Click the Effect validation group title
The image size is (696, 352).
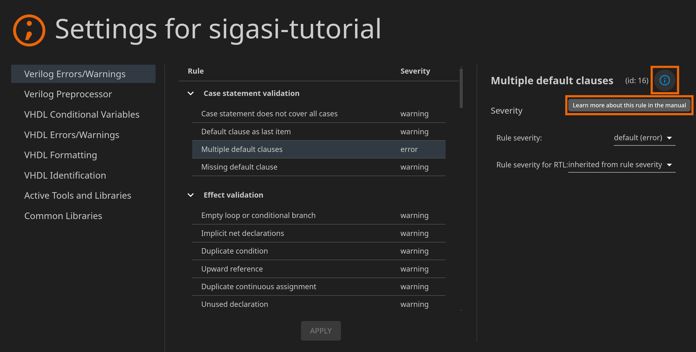(233, 195)
